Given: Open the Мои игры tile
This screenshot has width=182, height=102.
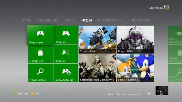Looking at the screenshot, I should coord(40,35).
